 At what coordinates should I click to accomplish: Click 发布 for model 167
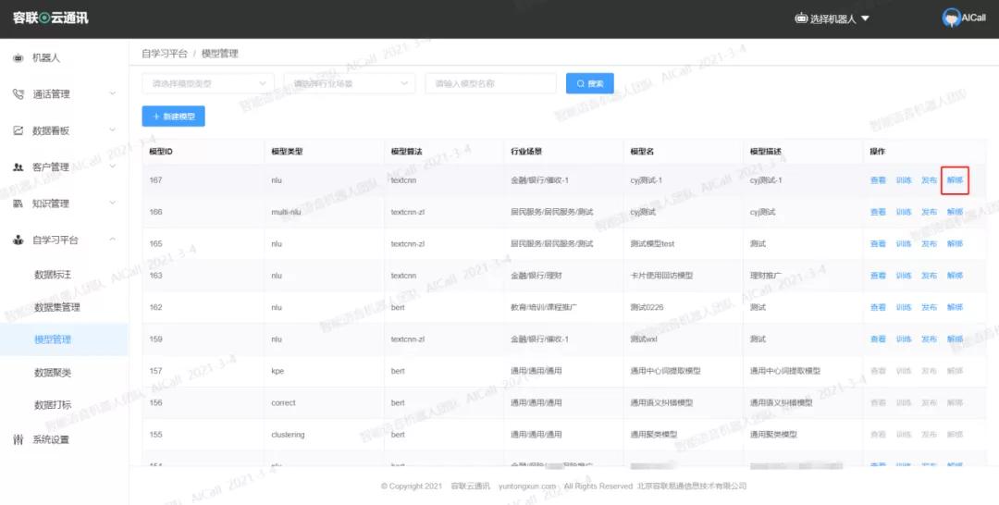[x=929, y=180]
